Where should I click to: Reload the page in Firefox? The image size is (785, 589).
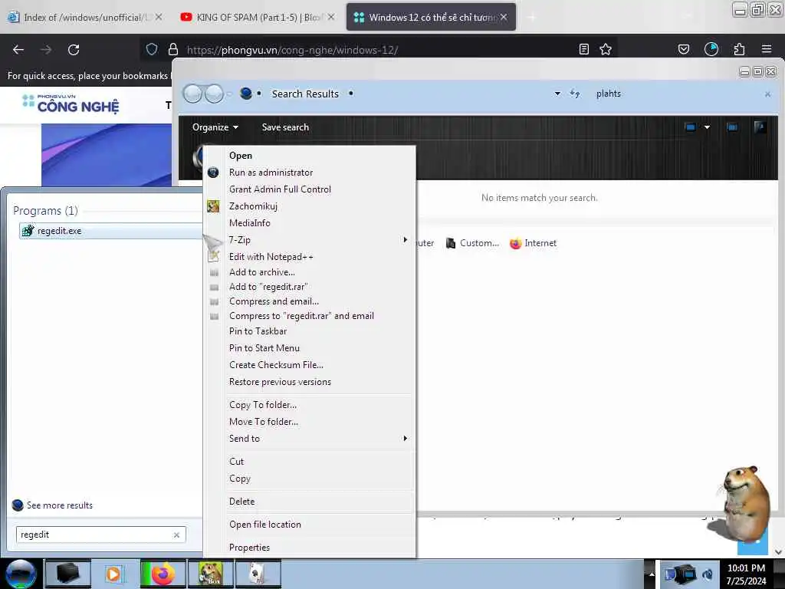[74, 50]
